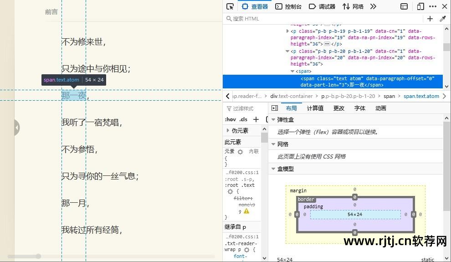Switch to the 动画 animations tab

tap(380, 108)
